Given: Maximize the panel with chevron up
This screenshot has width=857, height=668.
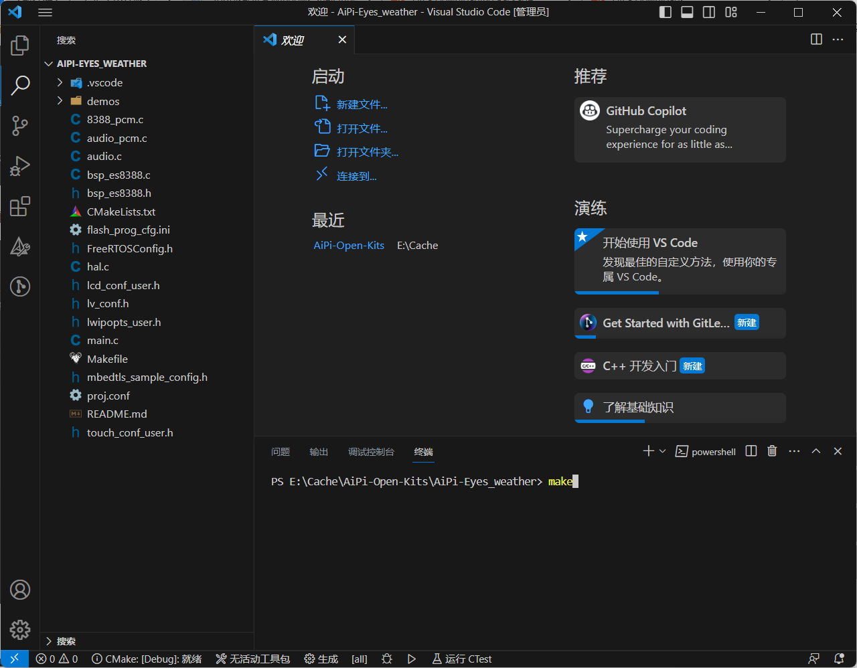Looking at the screenshot, I should [816, 451].
